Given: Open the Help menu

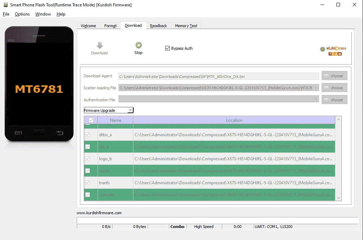Looking at the screenshot, I should click(61, 14).
